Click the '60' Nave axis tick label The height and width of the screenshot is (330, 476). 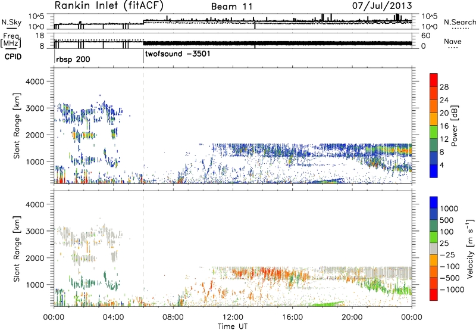click(x=425, y=36)
